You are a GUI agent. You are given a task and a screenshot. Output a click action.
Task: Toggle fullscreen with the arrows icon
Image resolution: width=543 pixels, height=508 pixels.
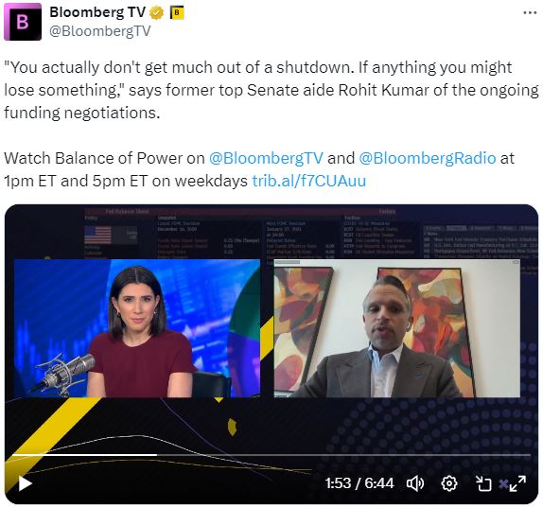[517, 483]
